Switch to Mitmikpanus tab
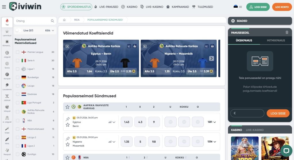This screenshot has width=294, height=160. [276, 41]
